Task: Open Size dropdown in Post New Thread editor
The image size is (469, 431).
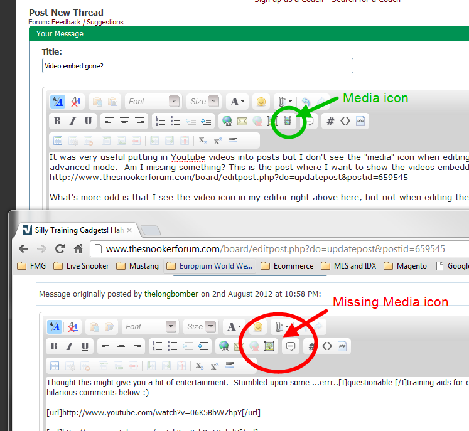Action: (x=204, y=102)
